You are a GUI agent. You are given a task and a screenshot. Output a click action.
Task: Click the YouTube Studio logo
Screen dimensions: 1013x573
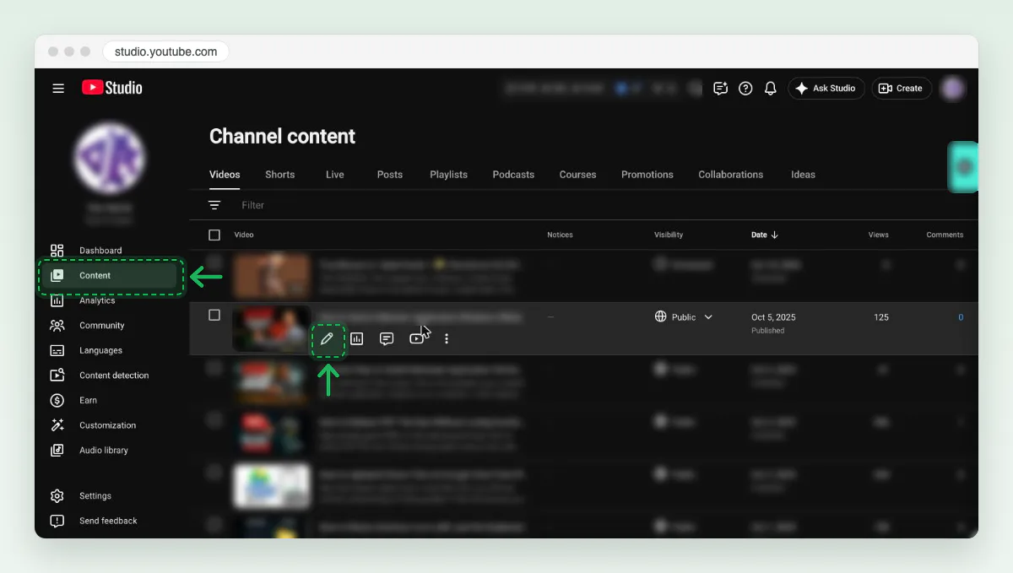point(111,88)
